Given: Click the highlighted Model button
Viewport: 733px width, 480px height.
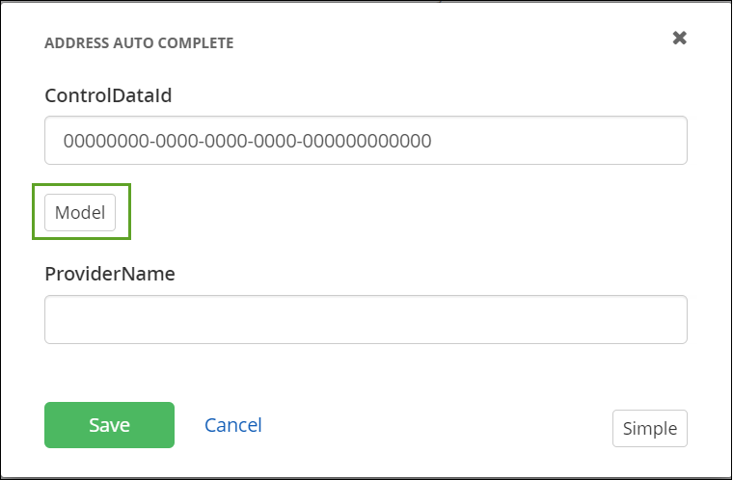Looking at the screenshot, I should pos(80,213).
